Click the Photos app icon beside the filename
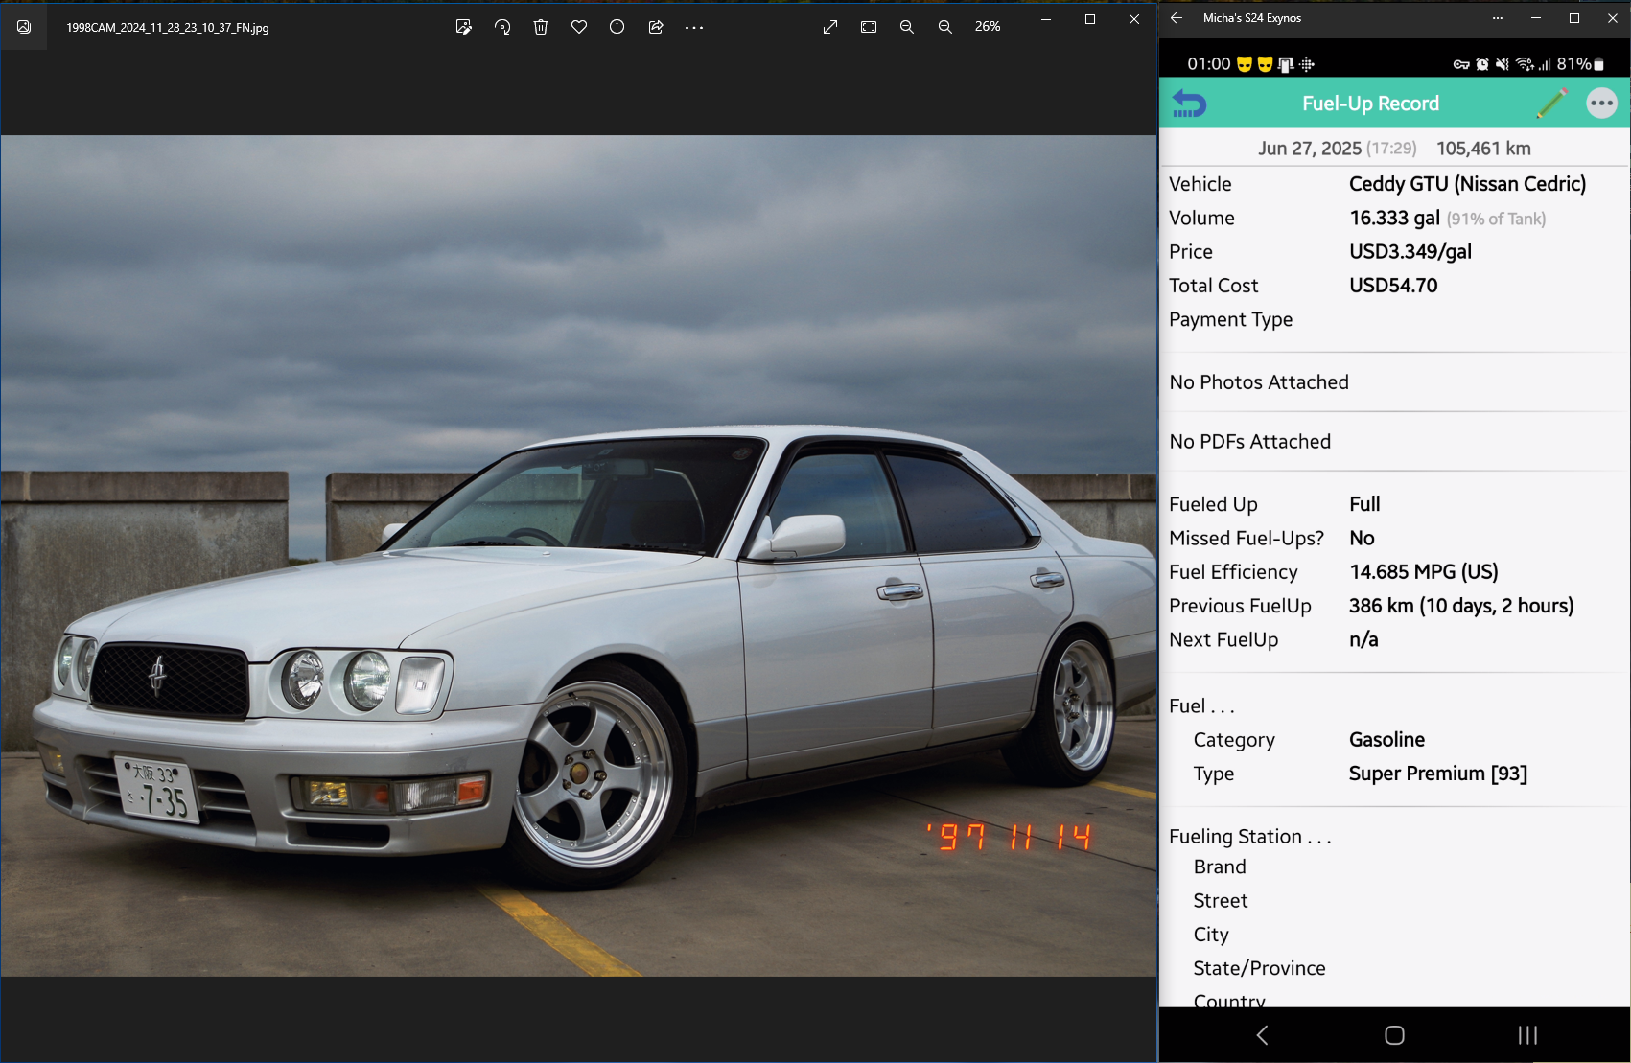The width and height of the screenshot is (1631, 1063). [24, 27]
